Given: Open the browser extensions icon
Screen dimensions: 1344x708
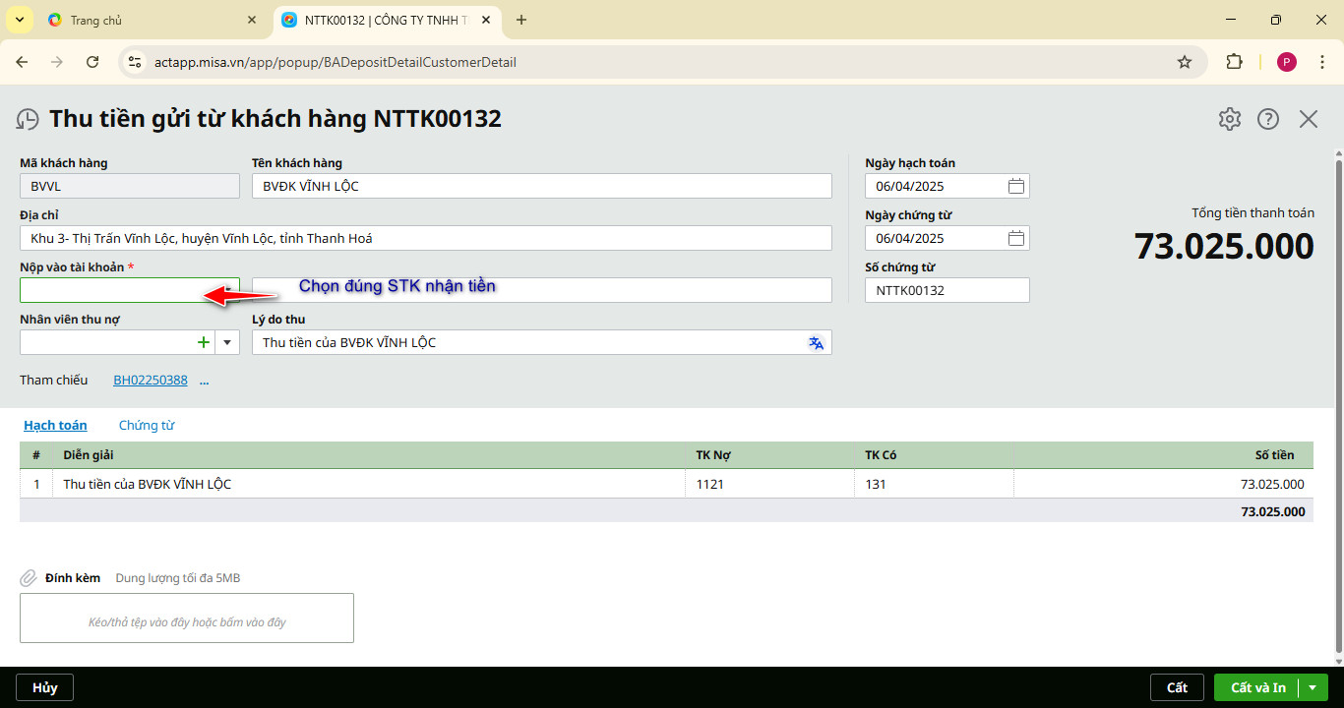Looking at the screenshot, I should [1234, 62].
